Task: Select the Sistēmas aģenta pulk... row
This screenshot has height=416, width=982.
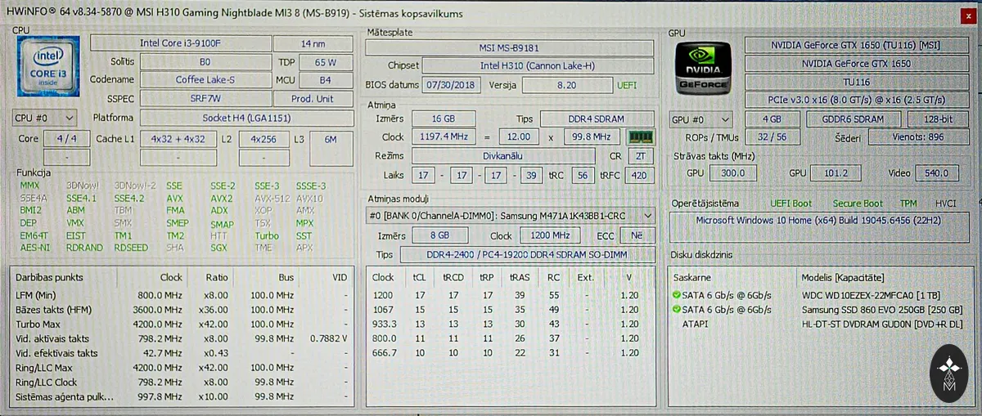Action: coord(182,397)
